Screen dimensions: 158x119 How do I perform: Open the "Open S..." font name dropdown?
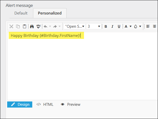tap(75, 26)
